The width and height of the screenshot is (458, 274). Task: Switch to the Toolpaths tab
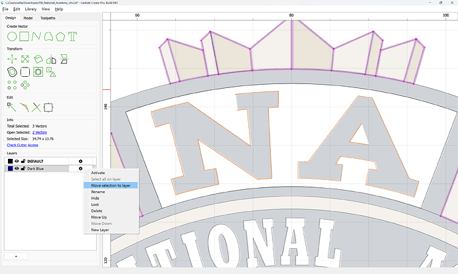click(48, 18)
